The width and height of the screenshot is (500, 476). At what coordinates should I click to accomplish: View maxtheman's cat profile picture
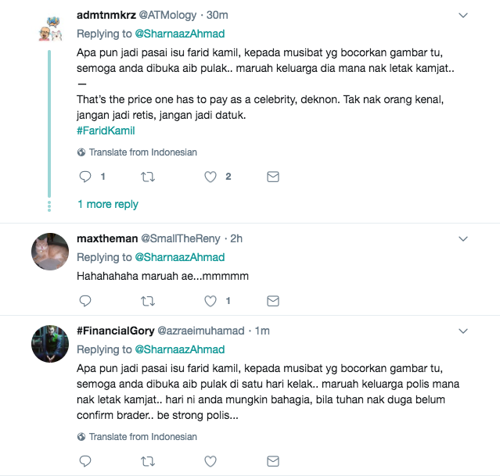pyautogui.click(x=49, y=252)
